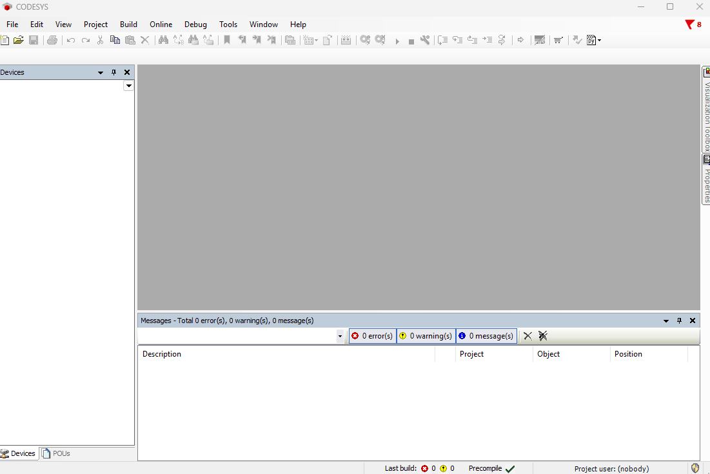This screenshot has height=474, width=710.
Task: Close the Messages panel
Action: click(693, 321)
